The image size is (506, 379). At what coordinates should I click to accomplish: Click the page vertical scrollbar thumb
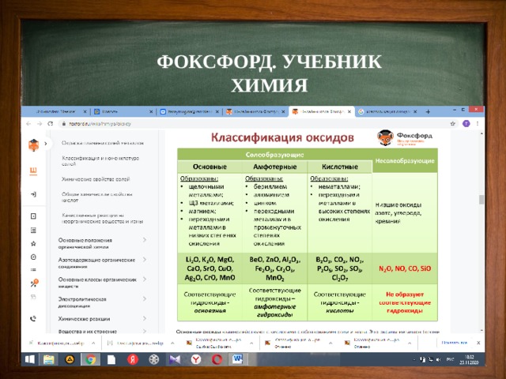point(481,200)
